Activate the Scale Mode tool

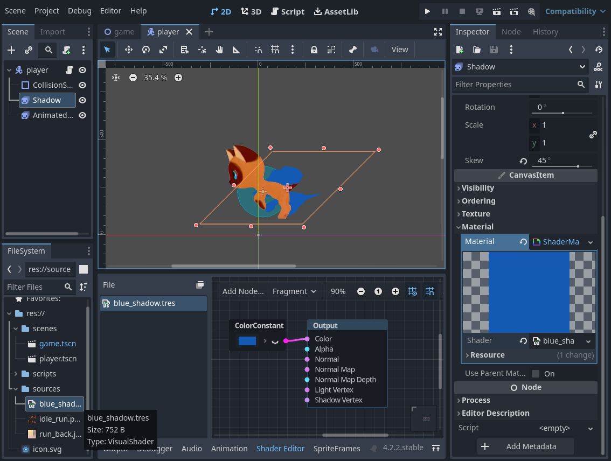[x=163, y=50]
